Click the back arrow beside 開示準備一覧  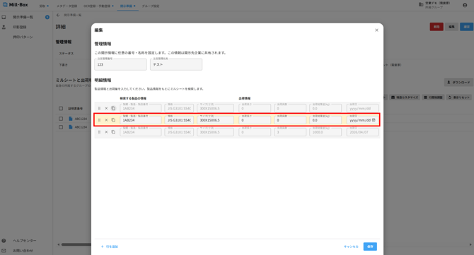[x=58, y=15]
